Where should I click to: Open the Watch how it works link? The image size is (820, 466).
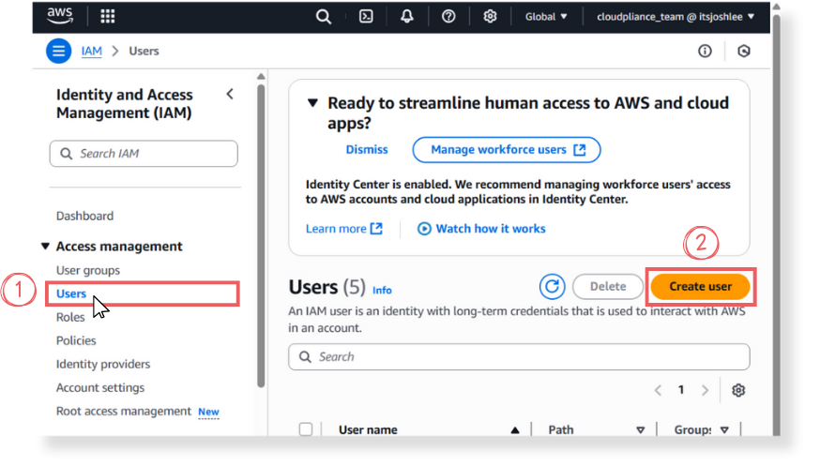491,229
